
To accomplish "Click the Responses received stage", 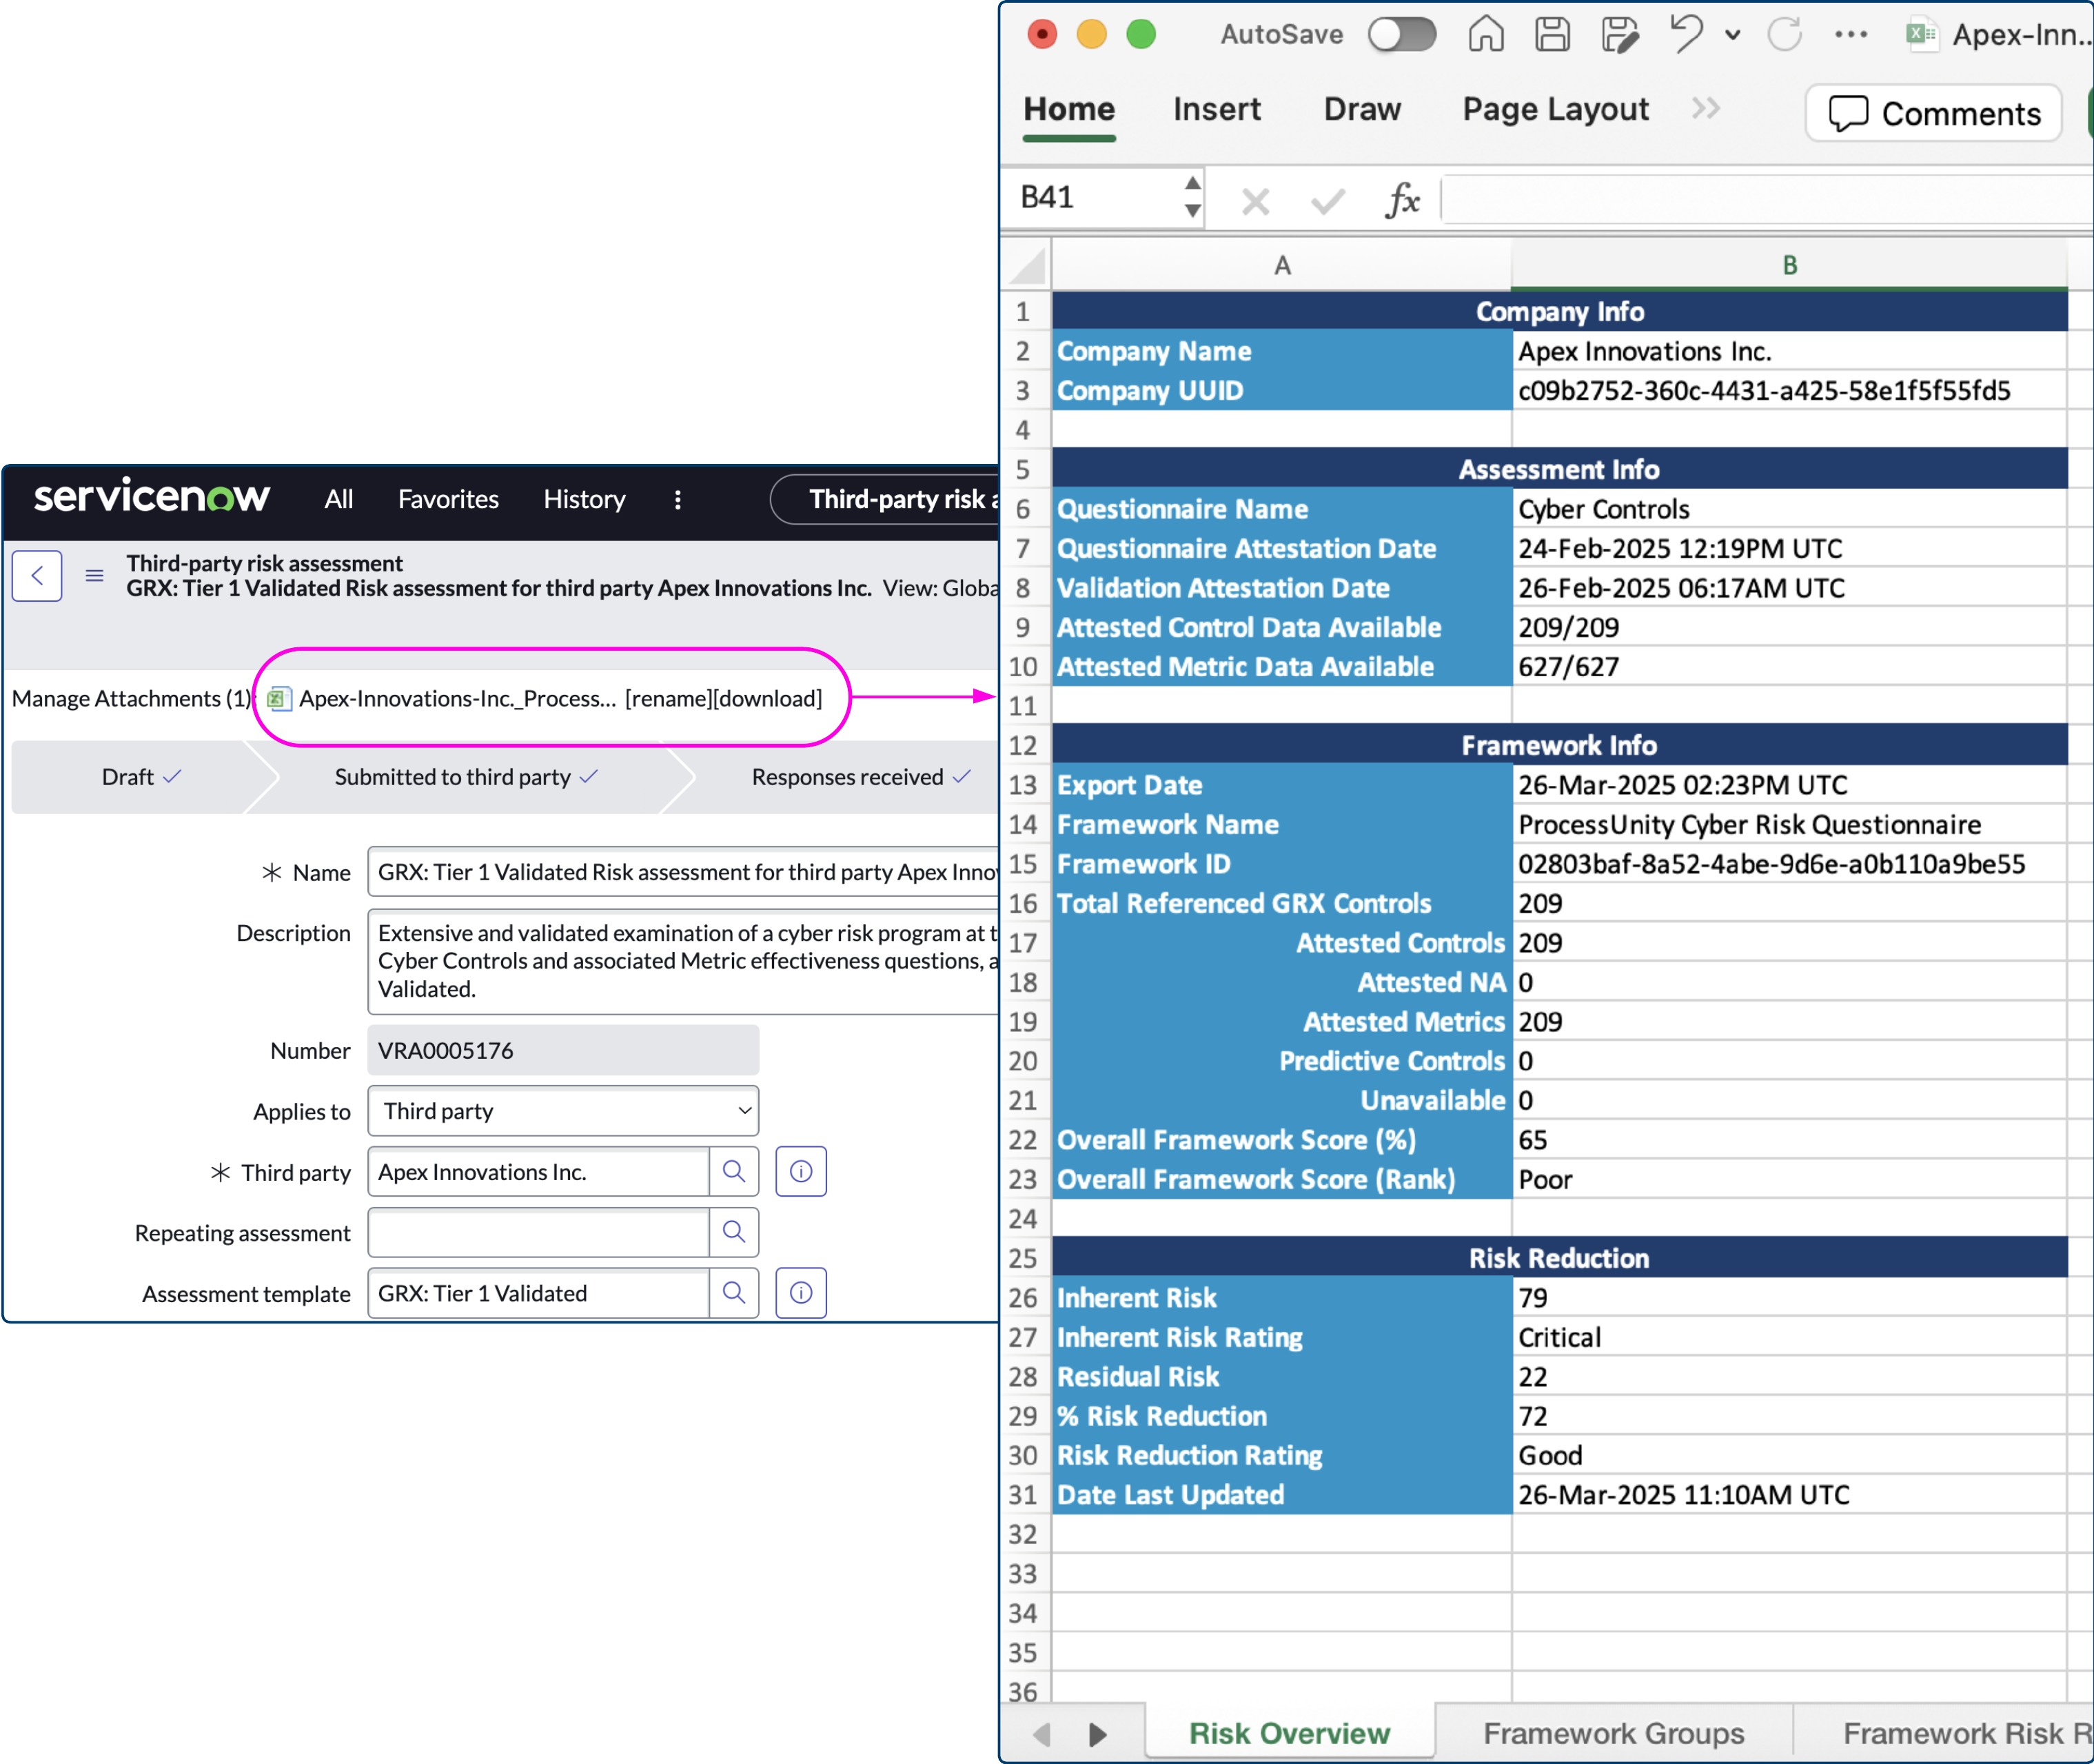I will click(x=860, y=777).
